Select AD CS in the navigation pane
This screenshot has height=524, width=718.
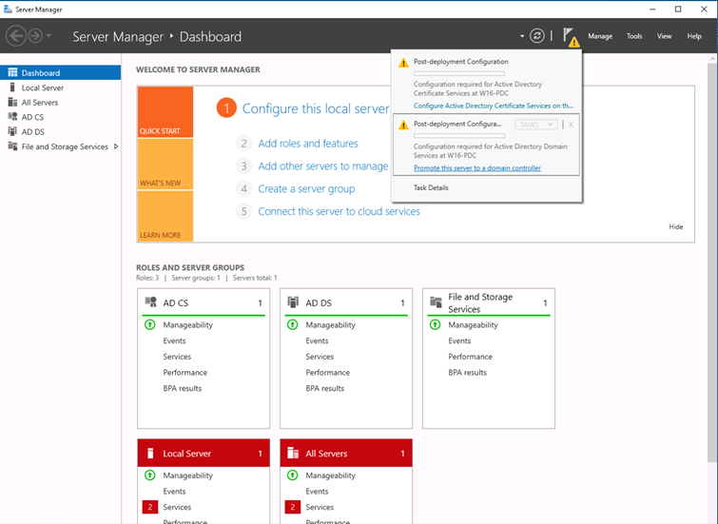[x=61, y=117]
